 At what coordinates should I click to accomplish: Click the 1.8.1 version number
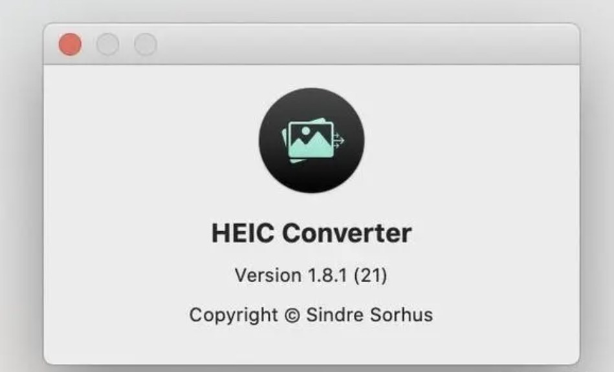(x=327, y=276)
